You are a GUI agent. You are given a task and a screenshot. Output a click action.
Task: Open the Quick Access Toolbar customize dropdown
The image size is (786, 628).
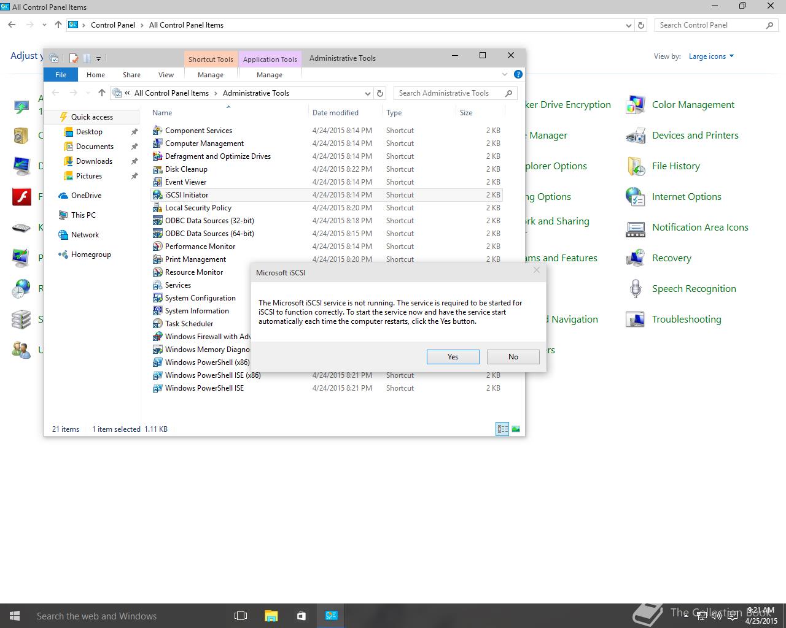(98, 59)
